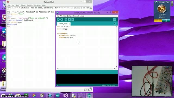174x98 pixels.
Task: Create a new sketch with the New icon
Action: 66,19
